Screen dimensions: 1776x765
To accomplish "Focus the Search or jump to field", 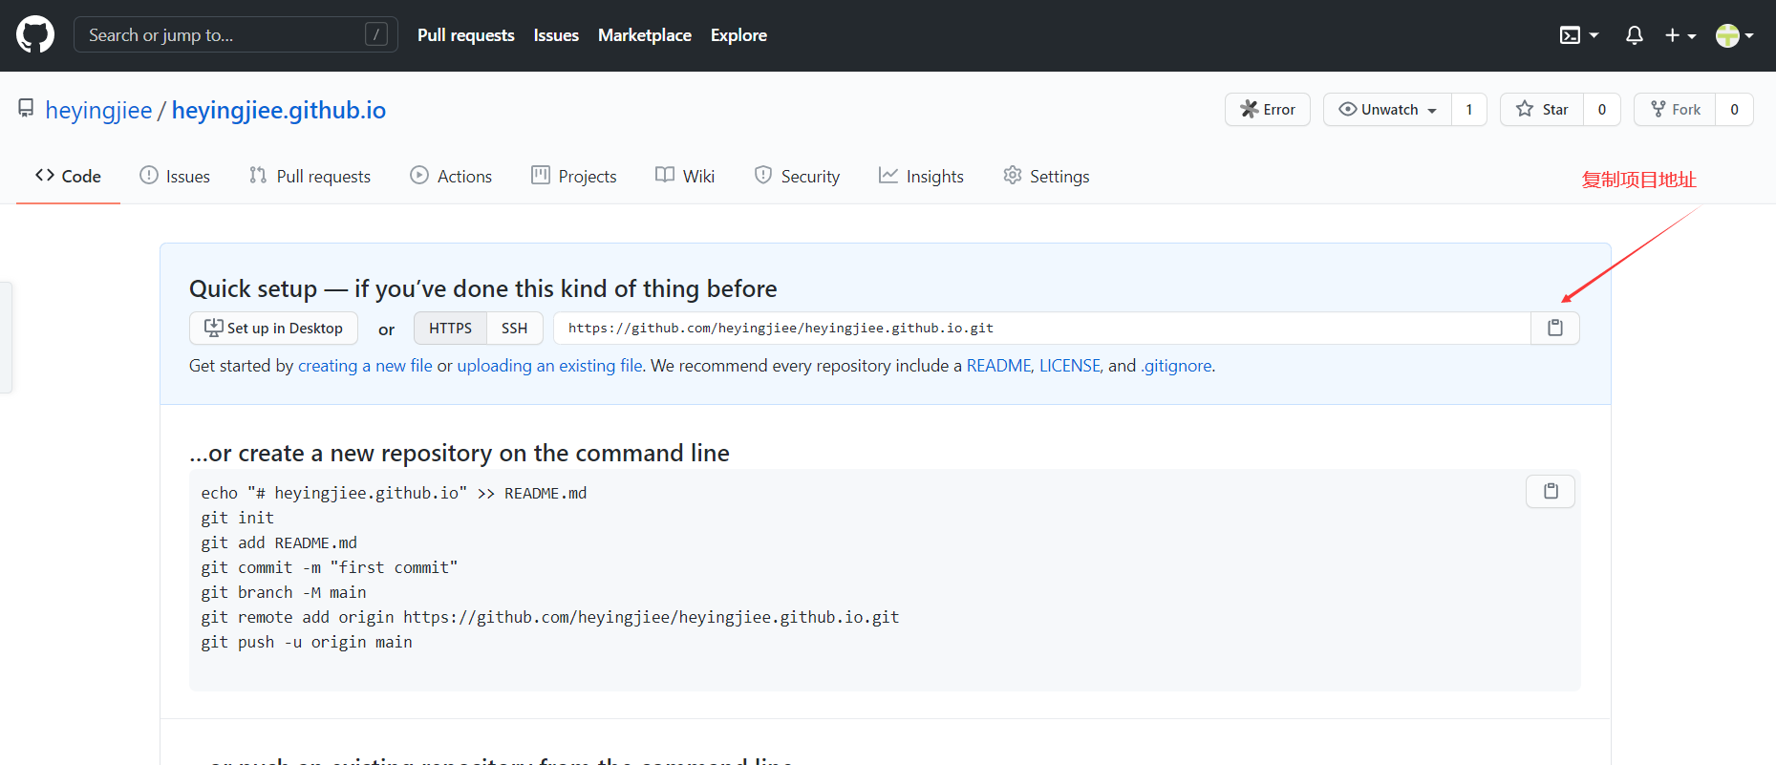I will click(x=236, y=35).
